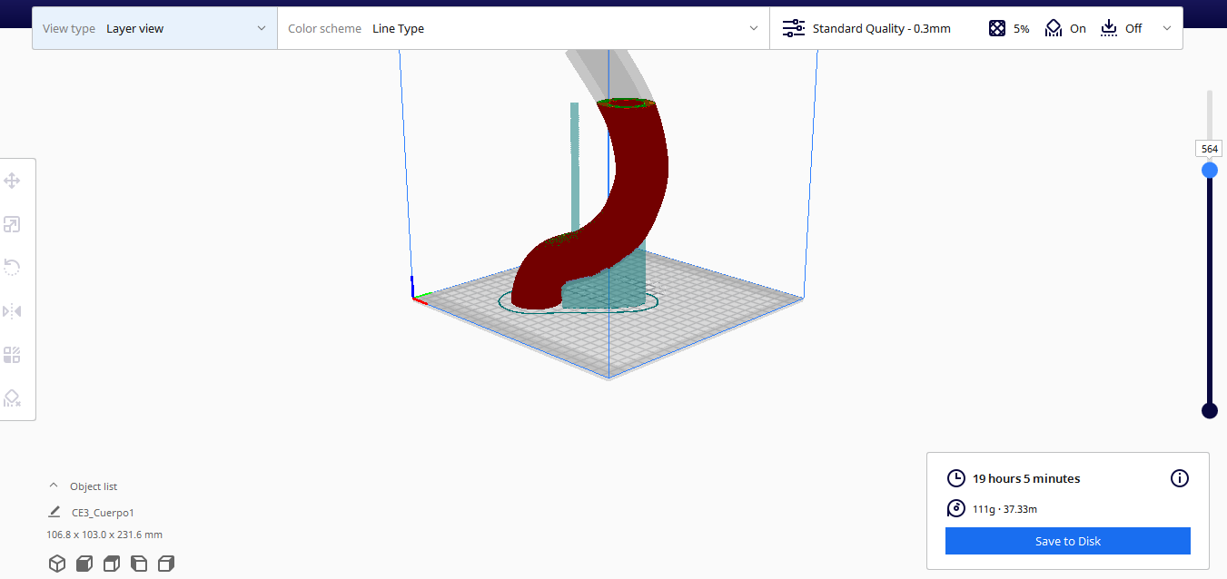1227x579 pixels.
Task: Select the Mirror tool in left toolbar
Action: [12, 311]
